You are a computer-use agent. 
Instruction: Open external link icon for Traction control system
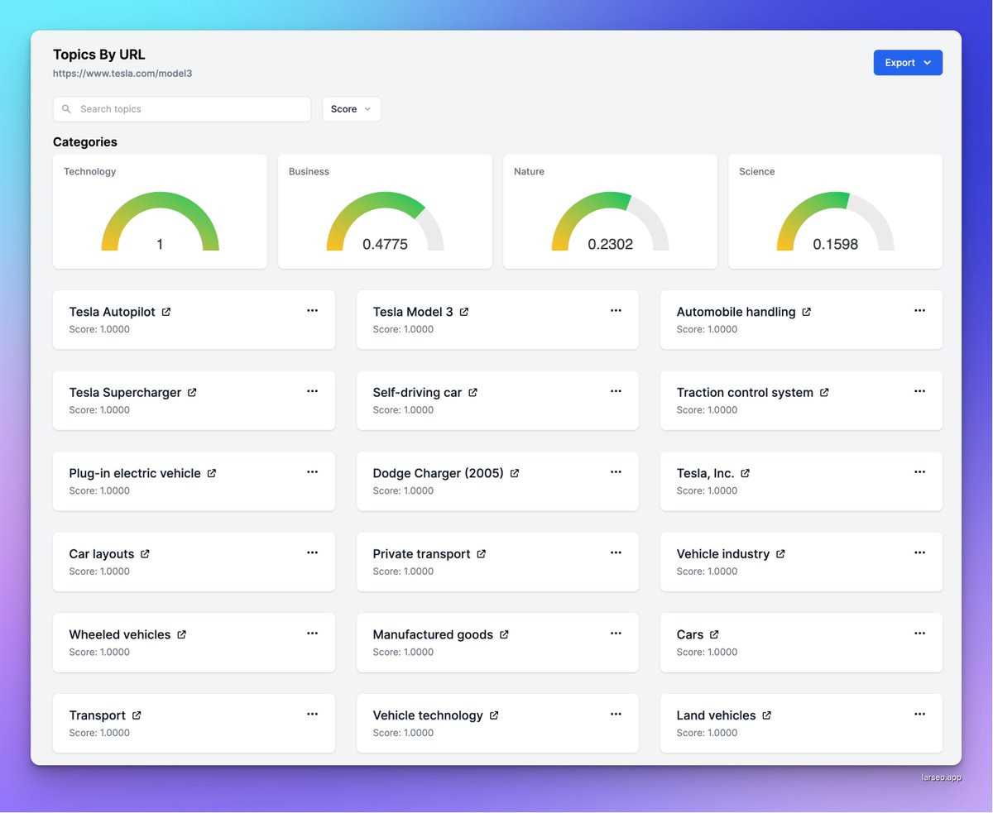point(824,393)
